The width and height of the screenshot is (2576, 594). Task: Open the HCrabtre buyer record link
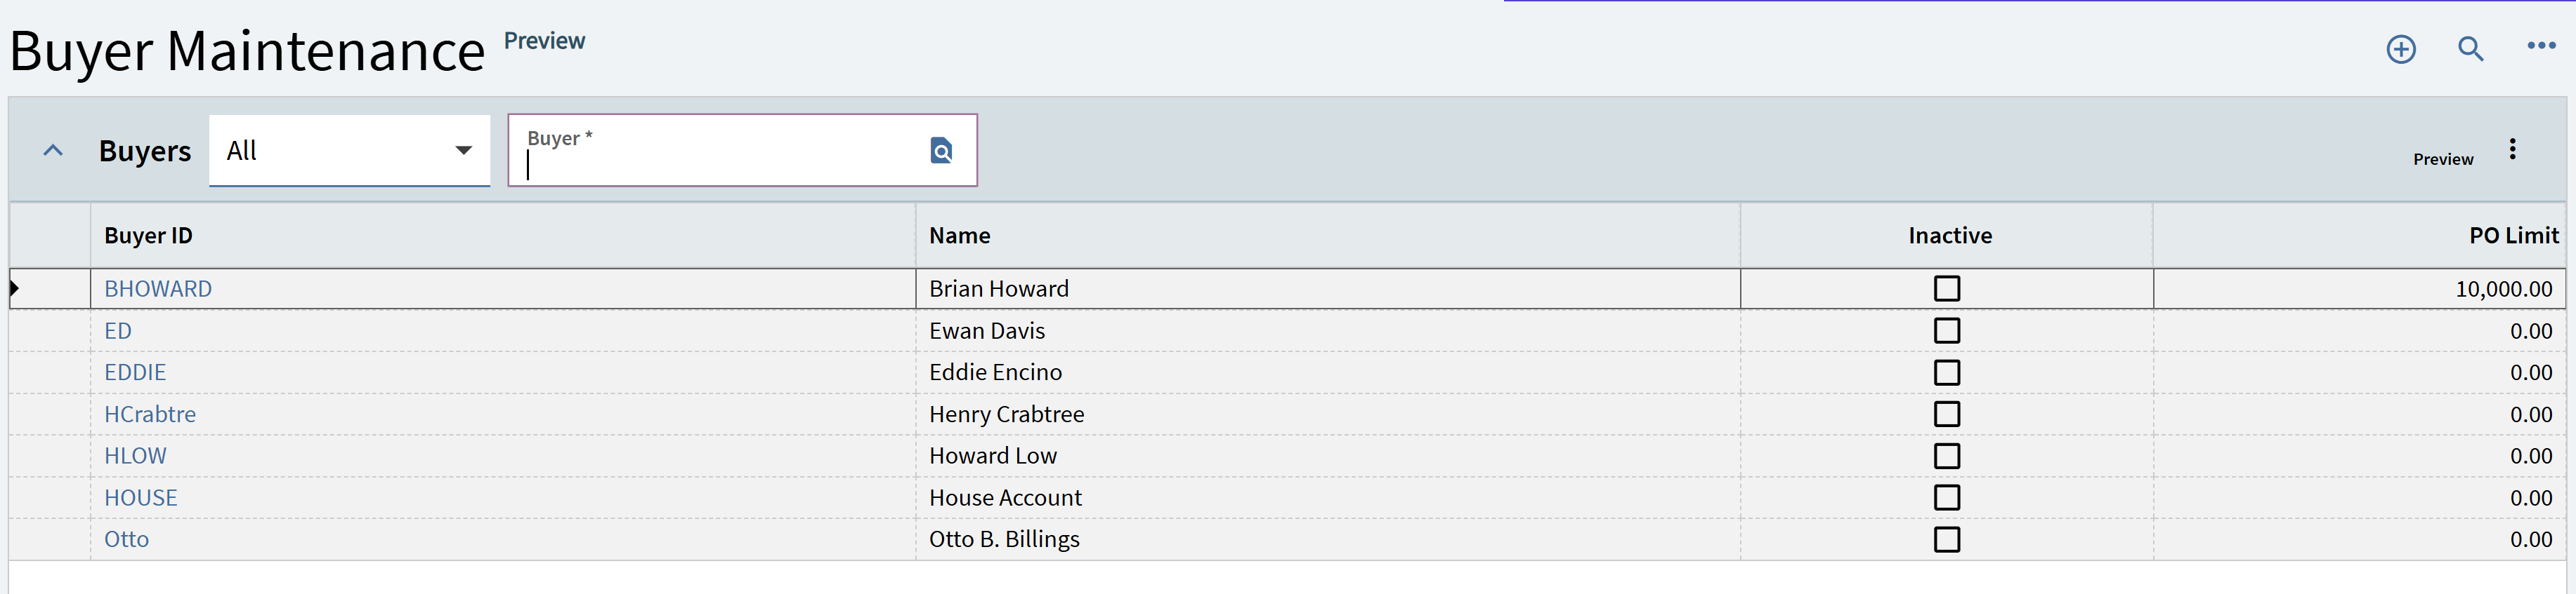[150, 414]
